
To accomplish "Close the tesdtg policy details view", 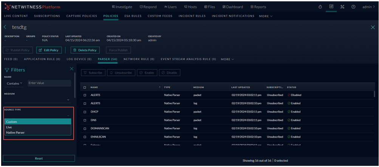I will (373, 28).
